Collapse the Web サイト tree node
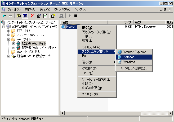The image size is (174, 122). point(9,39)
